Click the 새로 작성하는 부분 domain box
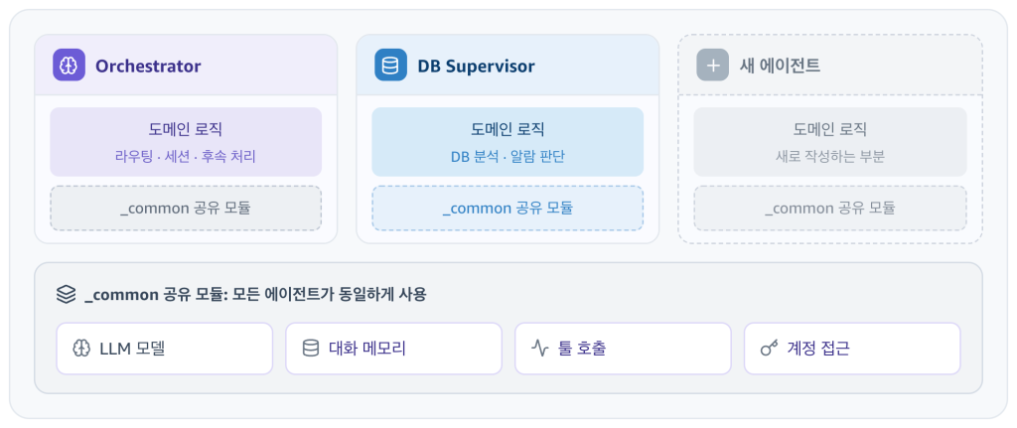The height and width of the screenshot is (428, 1017). tap(830, 142)
